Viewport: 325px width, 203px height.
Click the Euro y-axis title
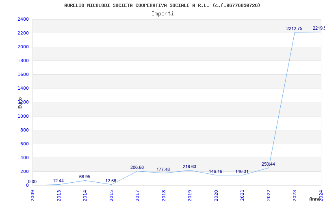click(x=20, y=103)
